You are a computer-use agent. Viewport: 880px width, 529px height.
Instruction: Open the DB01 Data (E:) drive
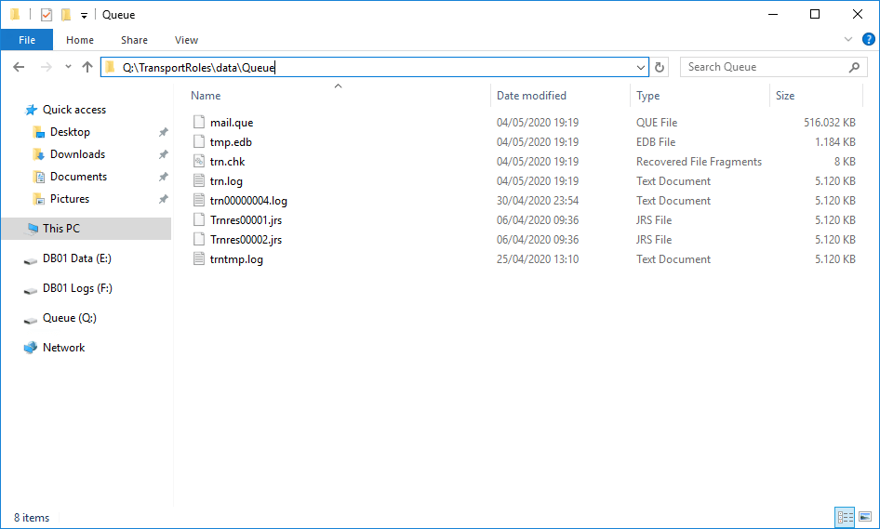point(77,258)
